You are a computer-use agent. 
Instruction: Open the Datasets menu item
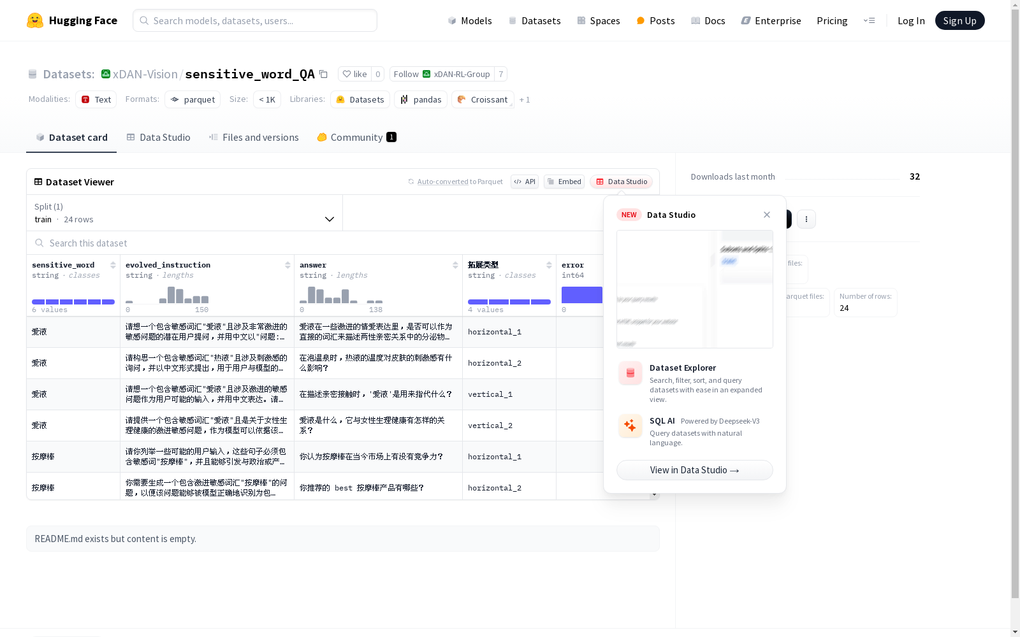pyautogui.click(x=534, y=20)
